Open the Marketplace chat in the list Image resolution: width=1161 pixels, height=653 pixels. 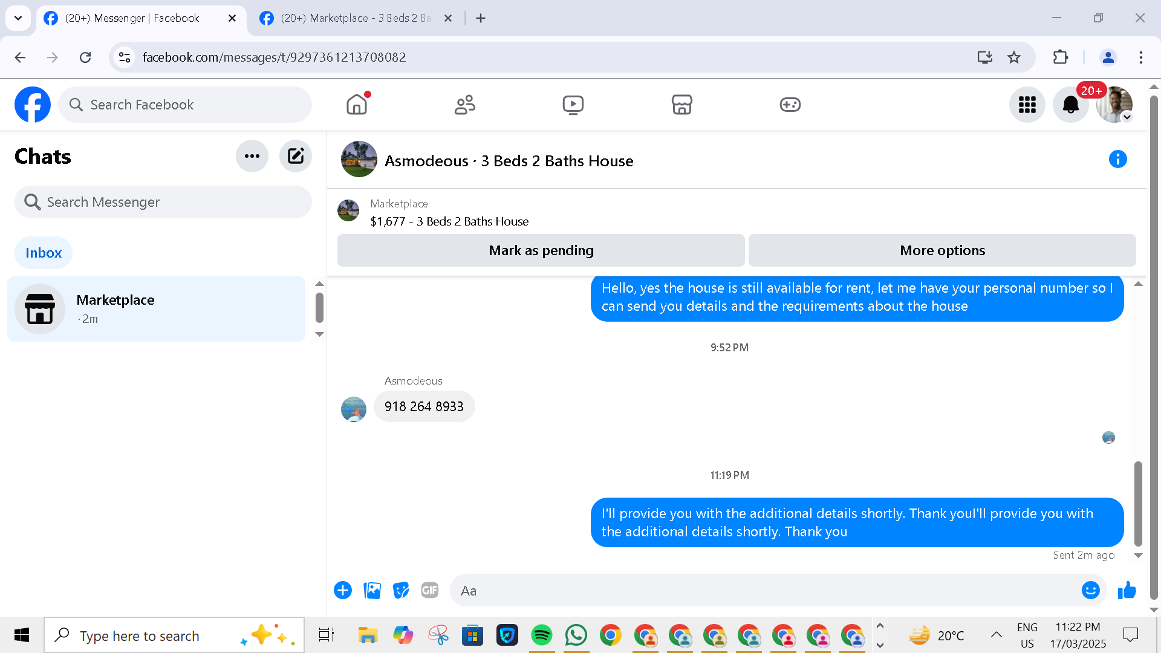pos(157,309)
